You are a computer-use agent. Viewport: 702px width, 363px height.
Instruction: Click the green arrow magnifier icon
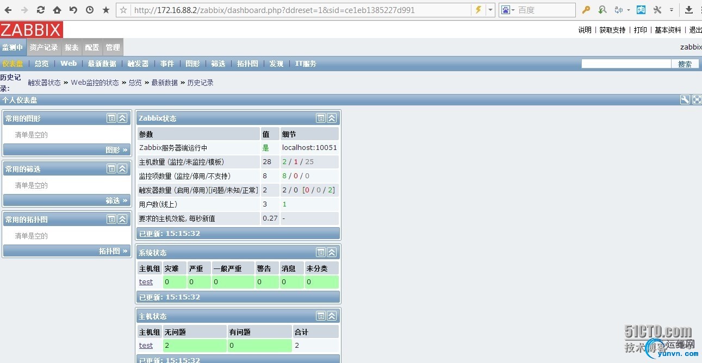[602, 10]
